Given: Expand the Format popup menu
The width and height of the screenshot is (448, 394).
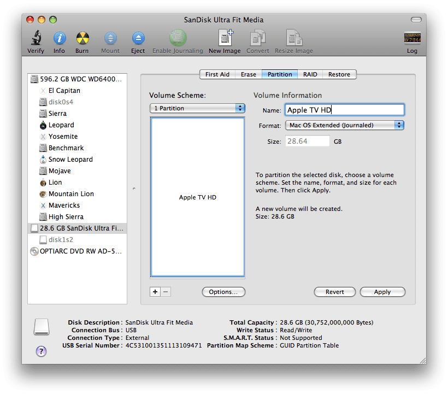Looking at the screenshot, I should (x=344, y=125).
